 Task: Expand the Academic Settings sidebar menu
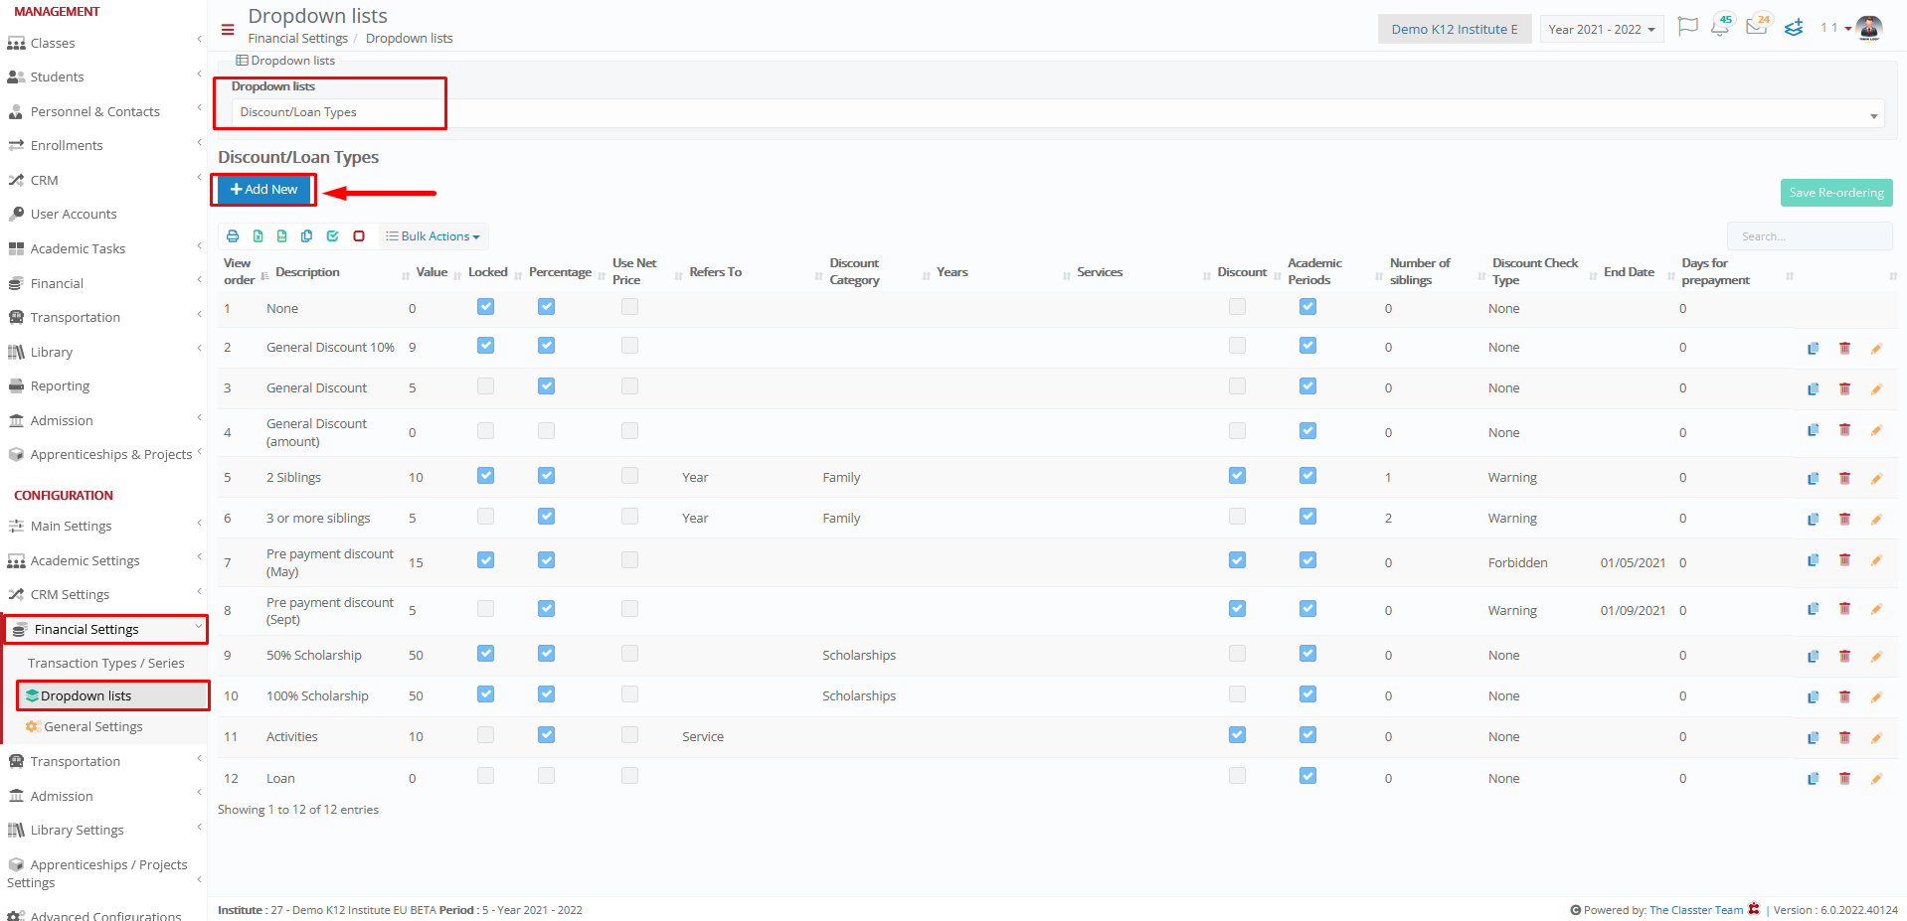click(x=102, y=560)
